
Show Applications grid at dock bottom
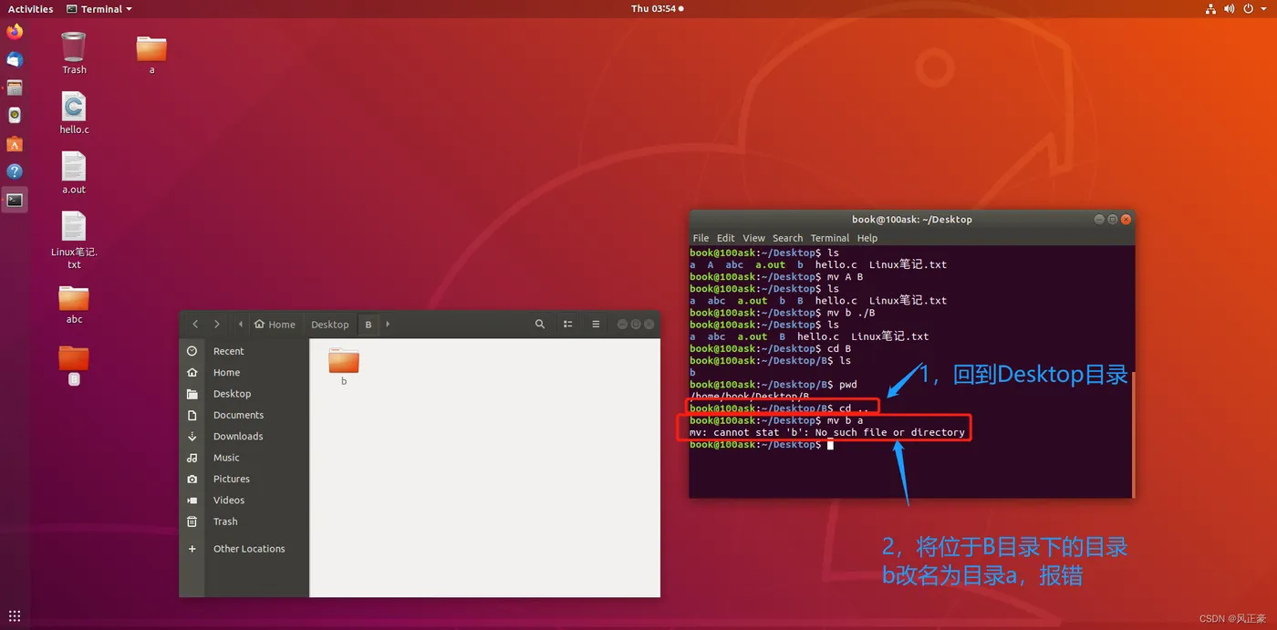pos(15,616)
